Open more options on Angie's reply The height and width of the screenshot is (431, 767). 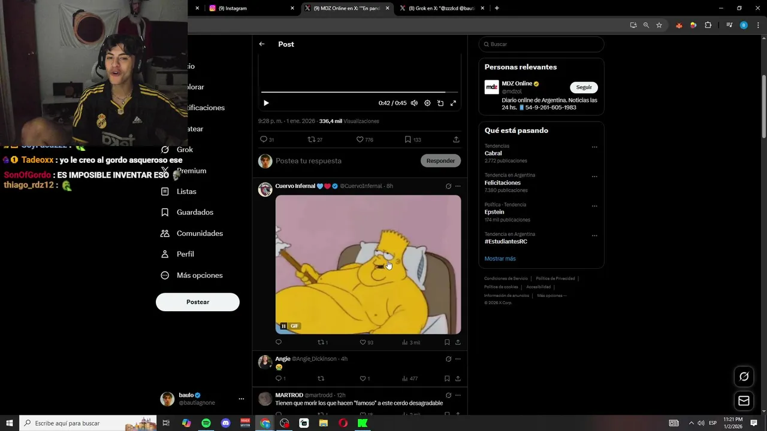[458, 359]
